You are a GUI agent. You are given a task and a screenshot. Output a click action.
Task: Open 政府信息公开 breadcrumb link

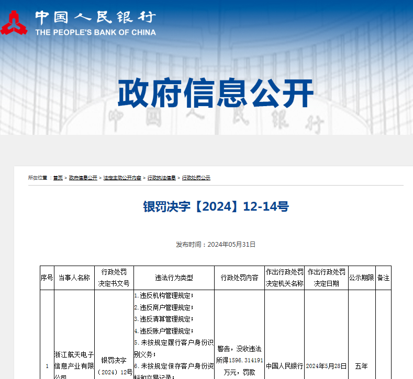click(x=83, y=178)
